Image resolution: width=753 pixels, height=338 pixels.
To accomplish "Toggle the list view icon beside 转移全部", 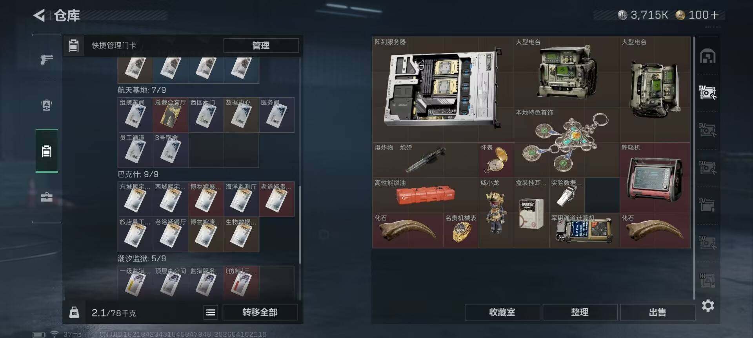I will pos(211,312).
